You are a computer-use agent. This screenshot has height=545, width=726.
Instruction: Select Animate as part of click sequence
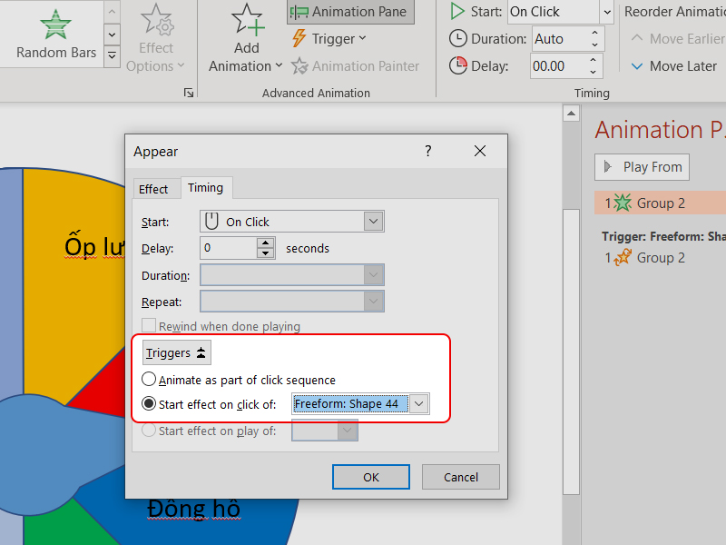pos(149,380)
